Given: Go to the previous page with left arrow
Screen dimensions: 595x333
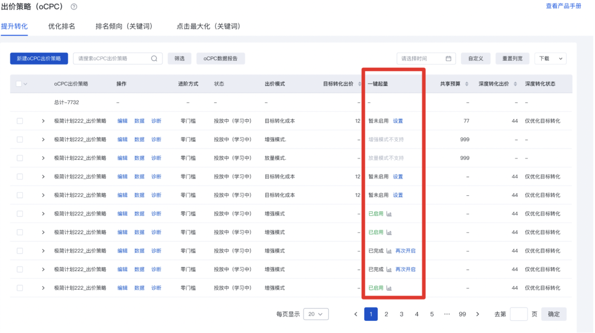Looking at the screenshot, I should [356, 314].
